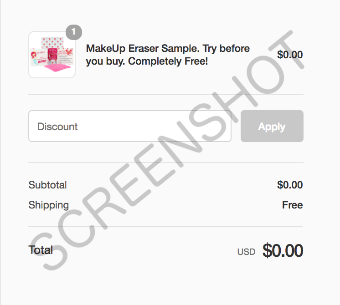Click the pink cloth in product image
This screenshot has width=340, height=305.
[x=58, y=67]
